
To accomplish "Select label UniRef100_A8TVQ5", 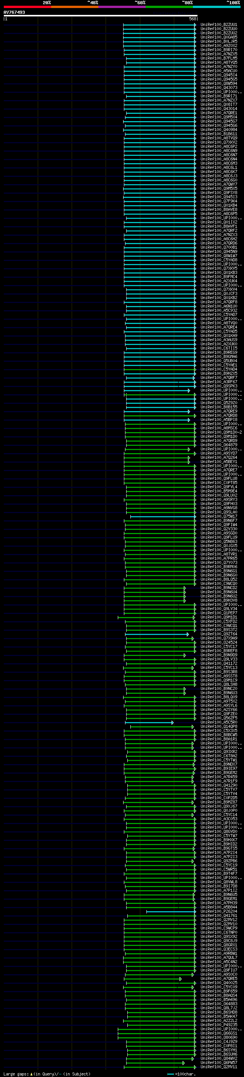I will click(218, 62).
